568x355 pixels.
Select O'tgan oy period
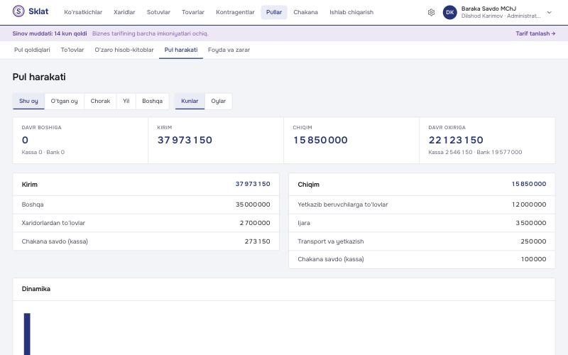point(64,101)
